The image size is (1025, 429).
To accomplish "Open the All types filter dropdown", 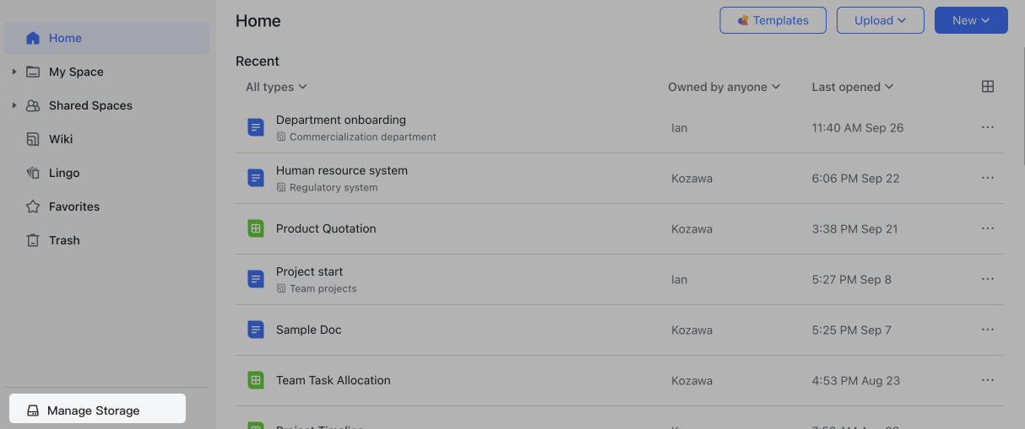I will [276, 87].
